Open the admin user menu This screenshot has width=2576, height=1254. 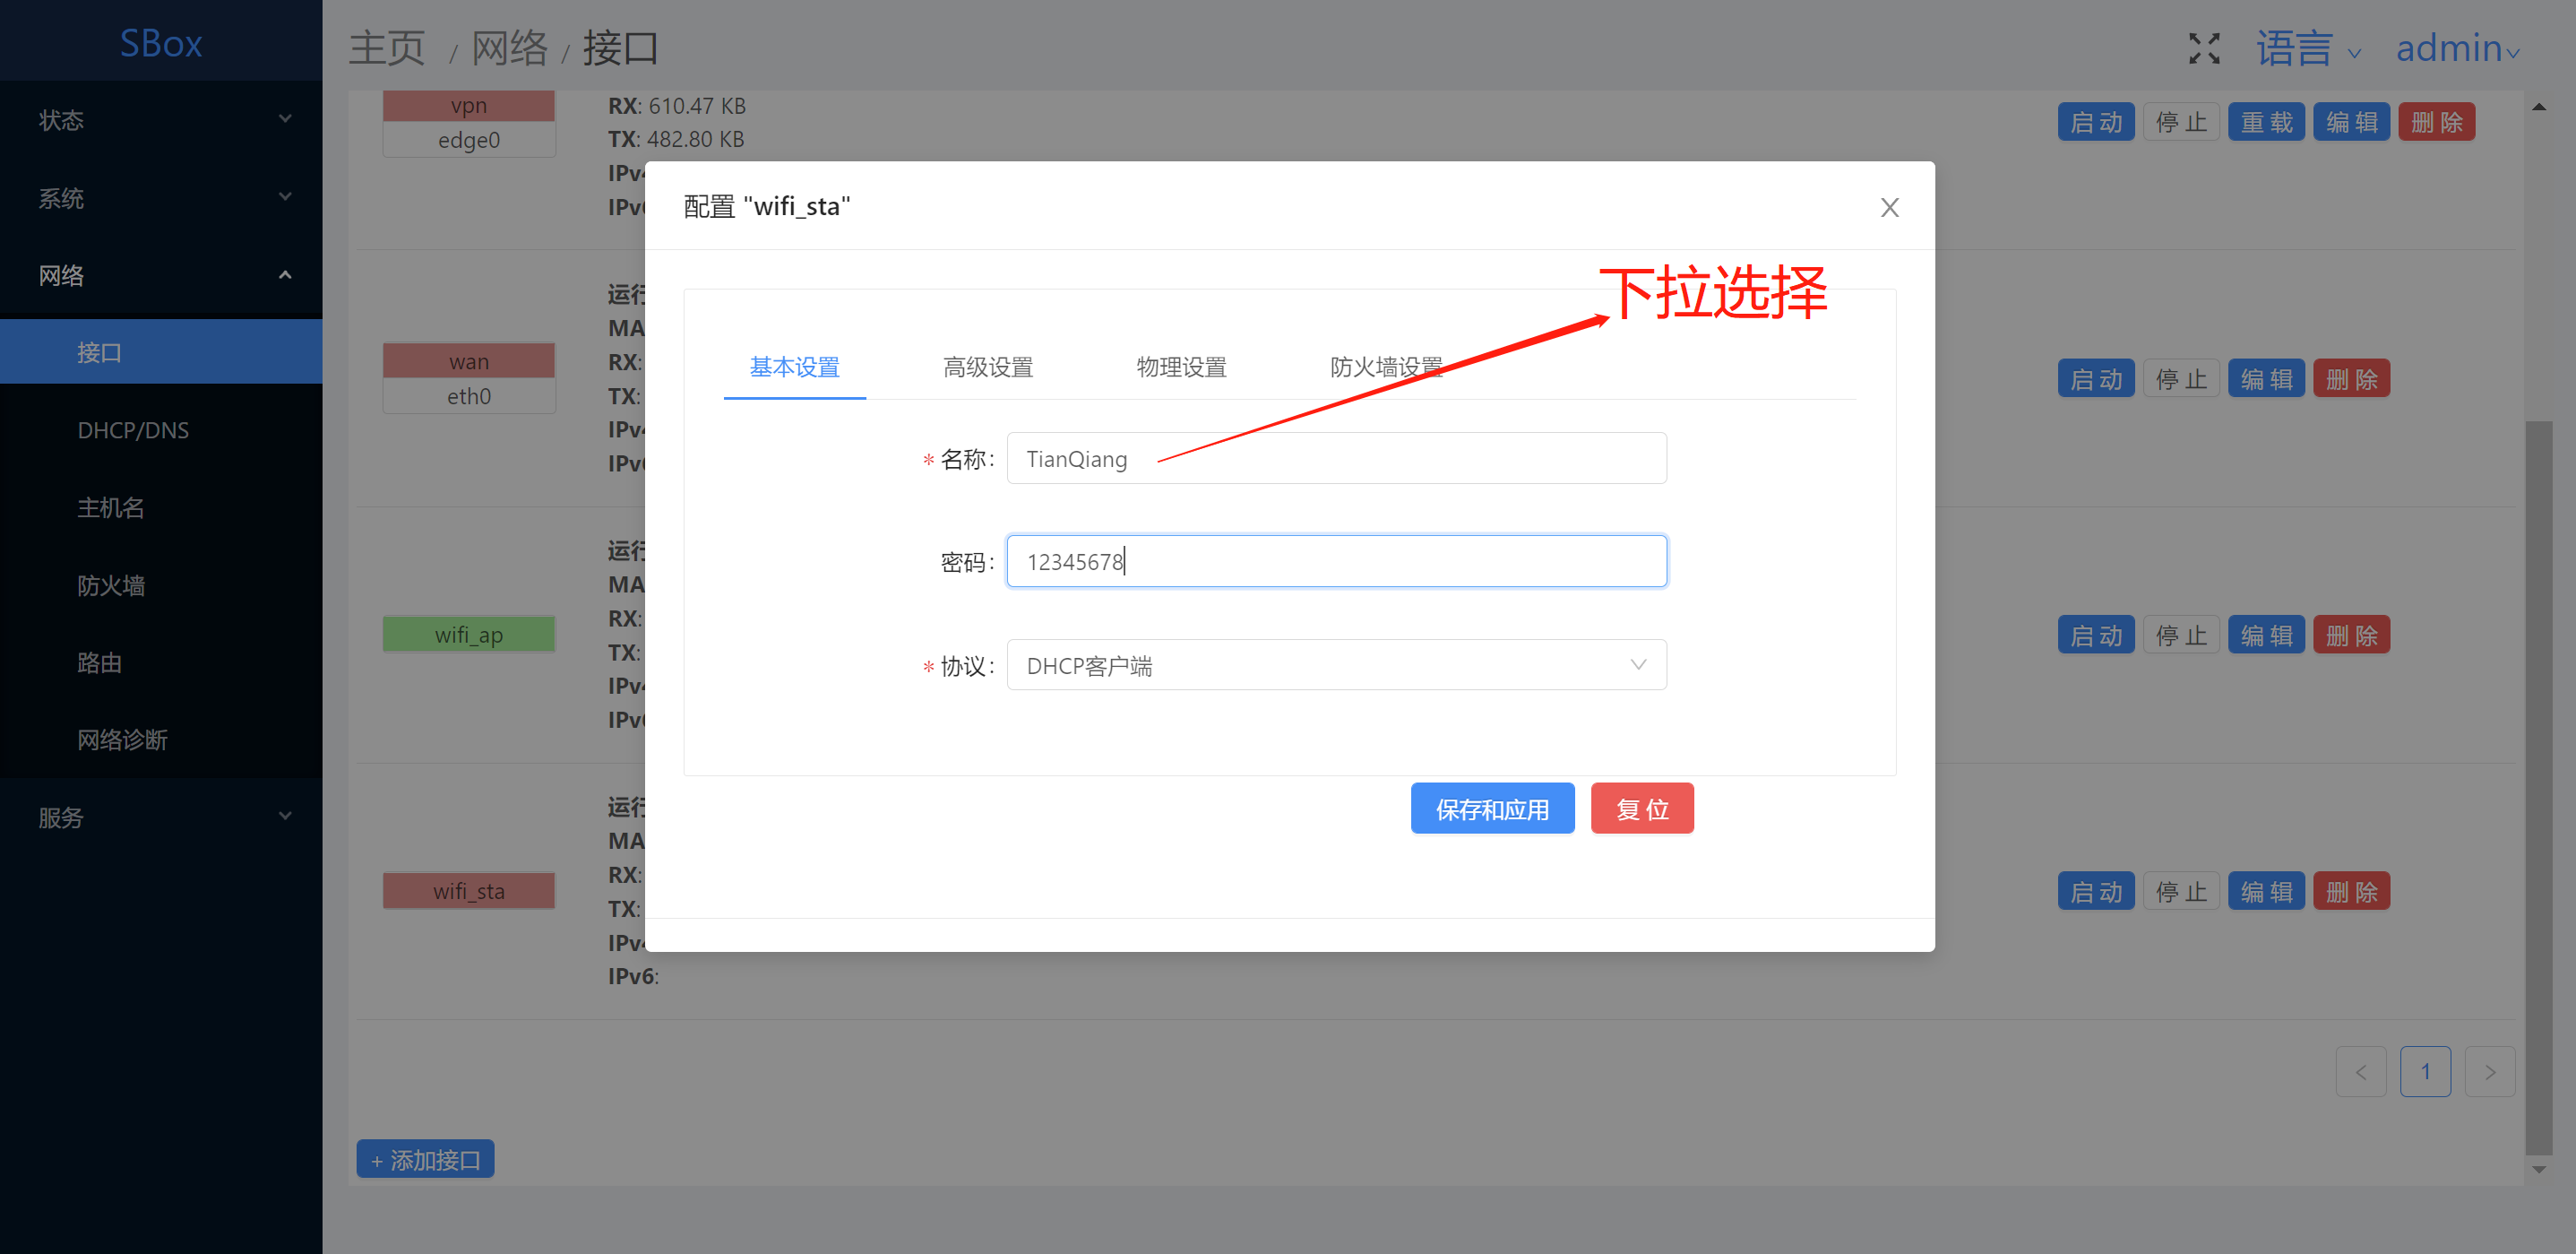click(2456, 49)
